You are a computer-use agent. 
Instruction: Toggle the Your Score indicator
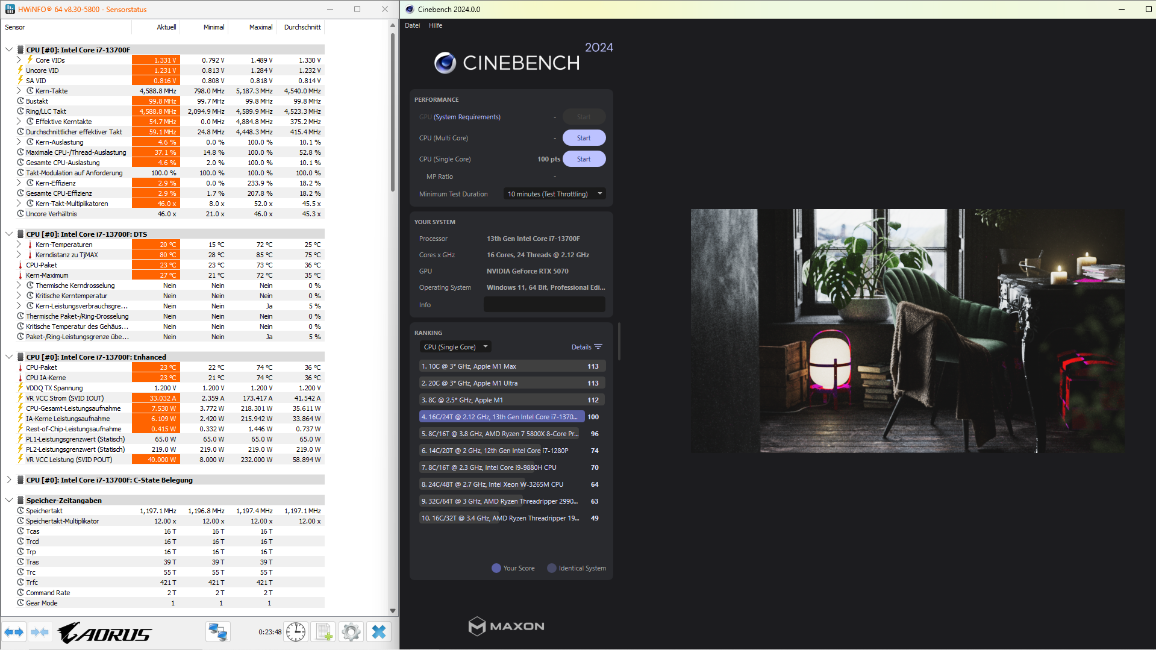496,567
